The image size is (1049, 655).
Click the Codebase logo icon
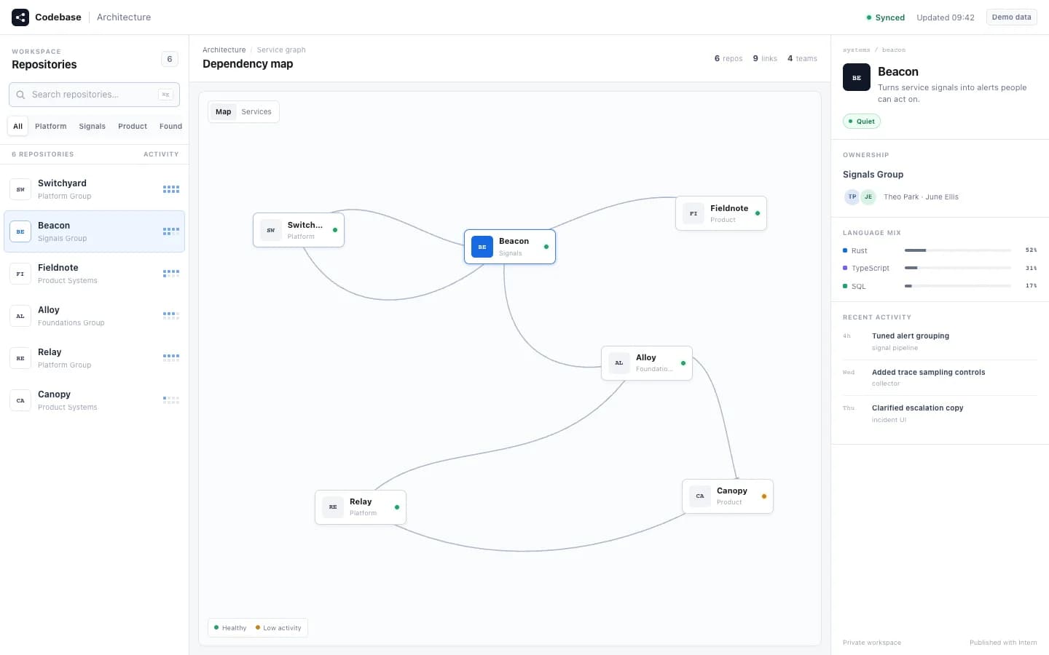20,17
